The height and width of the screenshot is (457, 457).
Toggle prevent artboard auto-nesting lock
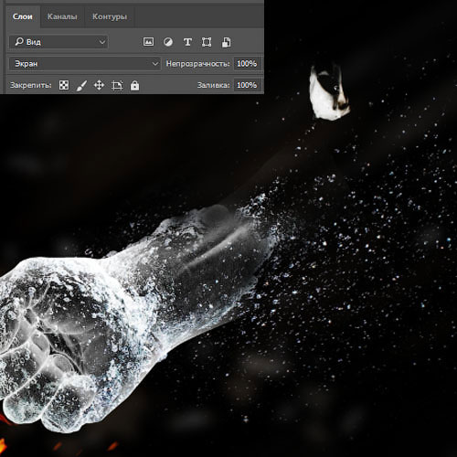[117, 85]
